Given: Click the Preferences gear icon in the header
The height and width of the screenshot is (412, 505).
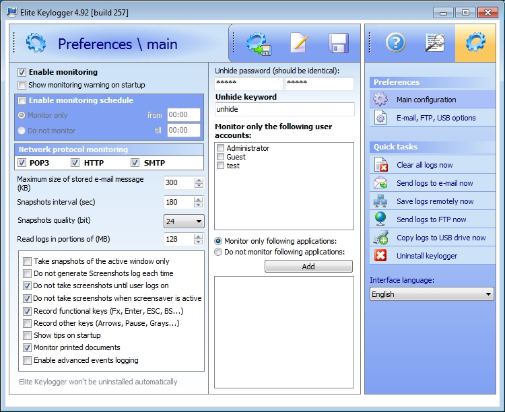Looking at the screenshot, I should (36, 43).
